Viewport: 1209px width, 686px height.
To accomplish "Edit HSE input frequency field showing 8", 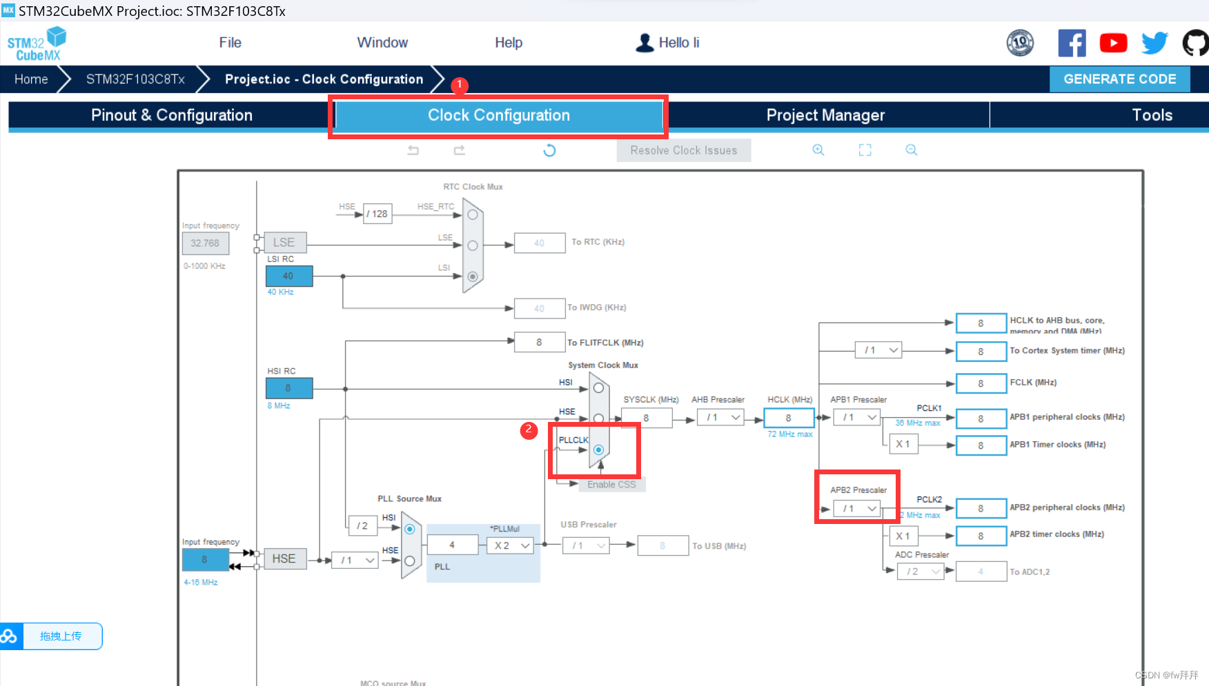I will click(x=205, y=560).
